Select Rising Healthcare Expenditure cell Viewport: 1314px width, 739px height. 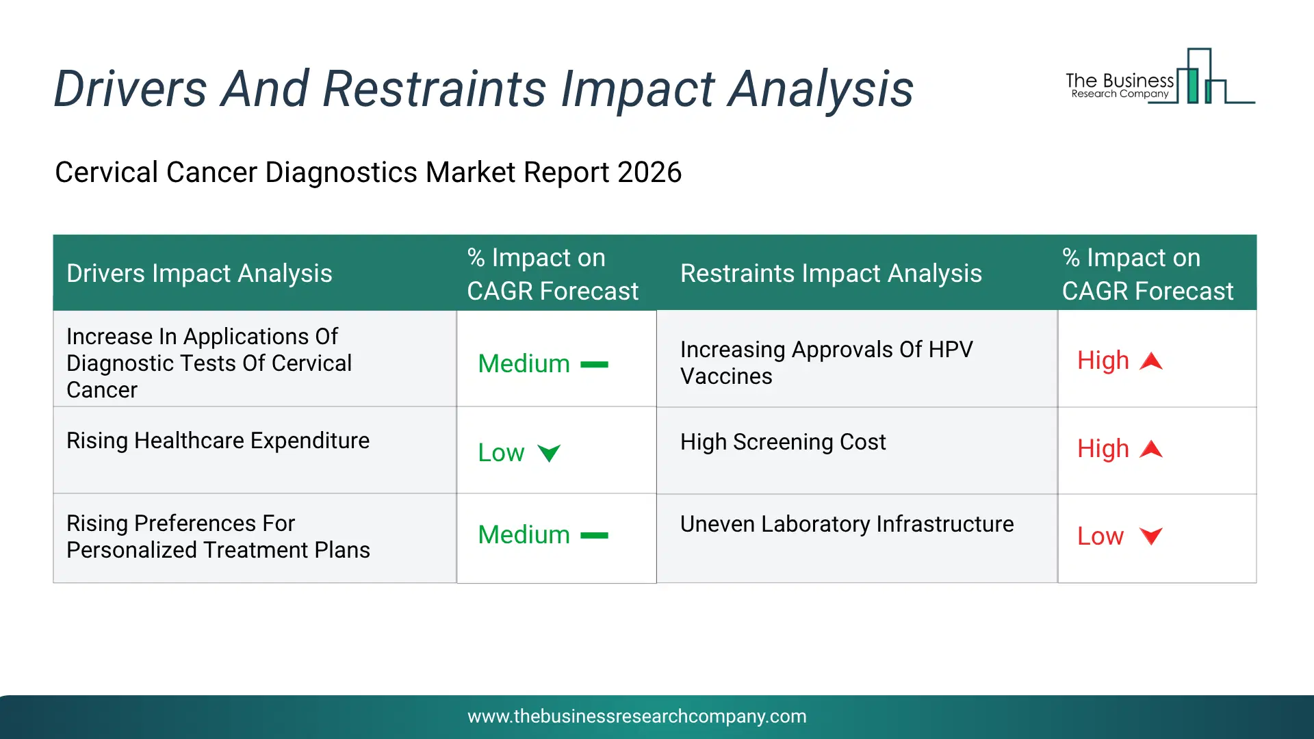[x=255, y=450]
